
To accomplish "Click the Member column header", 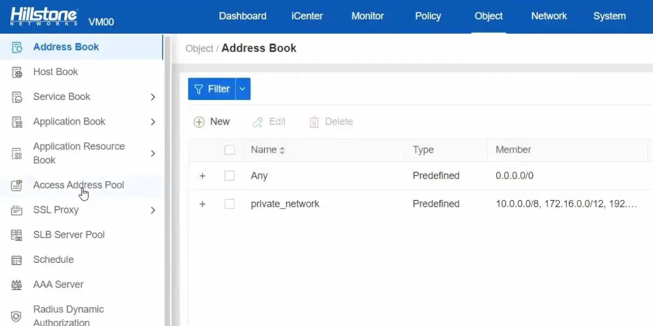I will (513, 149).
